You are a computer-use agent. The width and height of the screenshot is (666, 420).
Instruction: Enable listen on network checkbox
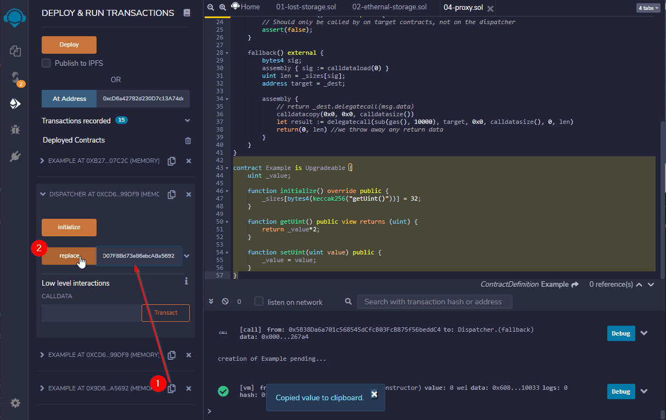pos(259,302)
